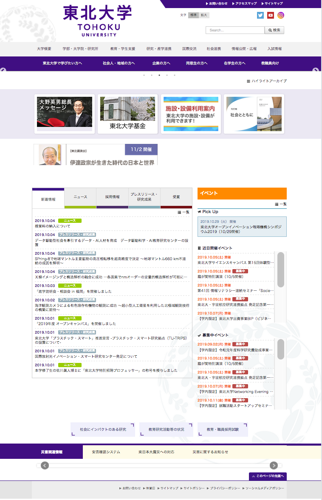Open 社会とともに publication banner
The image size is (322, 500).
254,114
